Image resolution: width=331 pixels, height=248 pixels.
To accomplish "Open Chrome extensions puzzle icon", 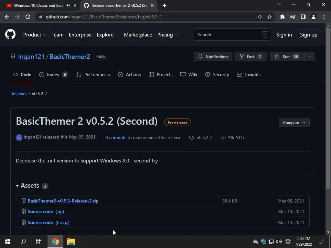I will coord(282,17).
